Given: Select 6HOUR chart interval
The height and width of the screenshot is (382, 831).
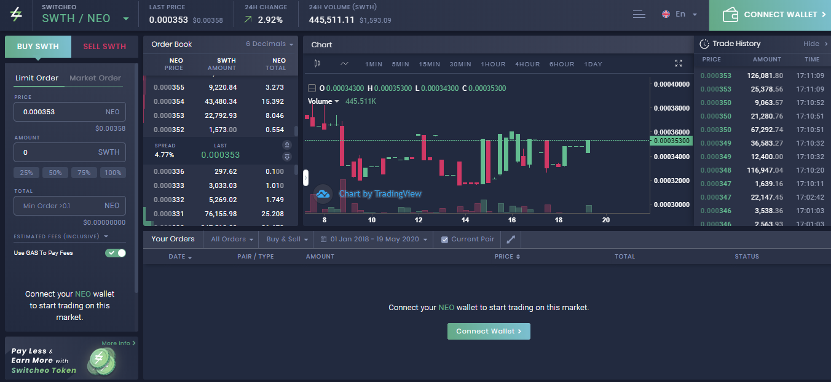Looking at the screenshot, I should 562,64.
